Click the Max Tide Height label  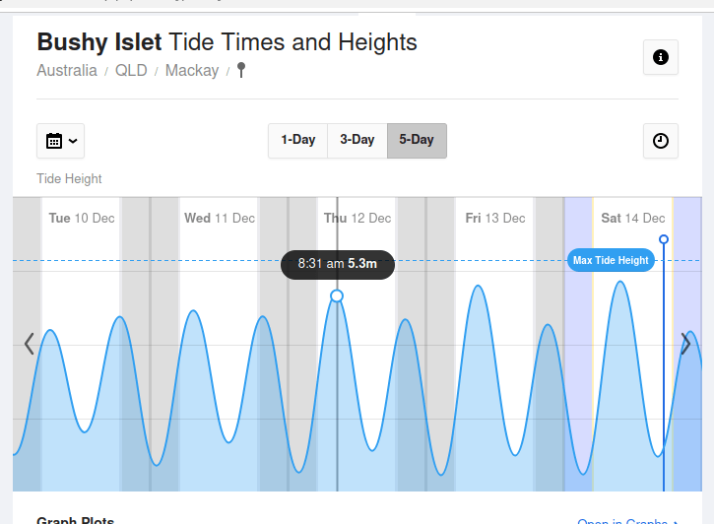tap(611, 260)
